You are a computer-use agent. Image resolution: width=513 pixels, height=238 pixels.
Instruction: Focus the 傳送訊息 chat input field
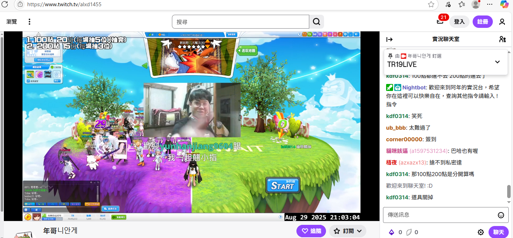[438, 215]
